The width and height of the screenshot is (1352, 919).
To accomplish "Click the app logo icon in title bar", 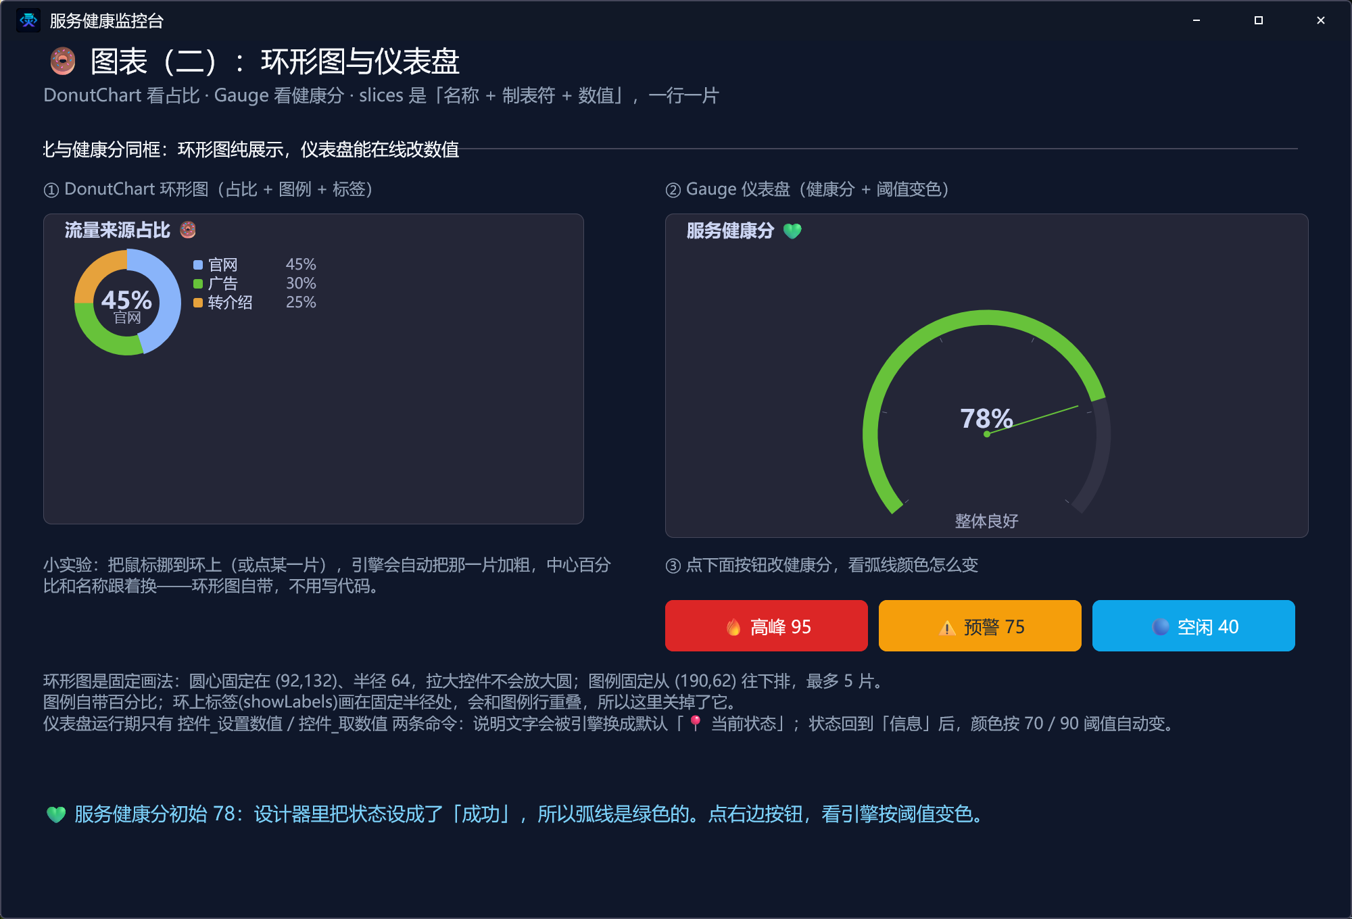I will coord(28,20).
